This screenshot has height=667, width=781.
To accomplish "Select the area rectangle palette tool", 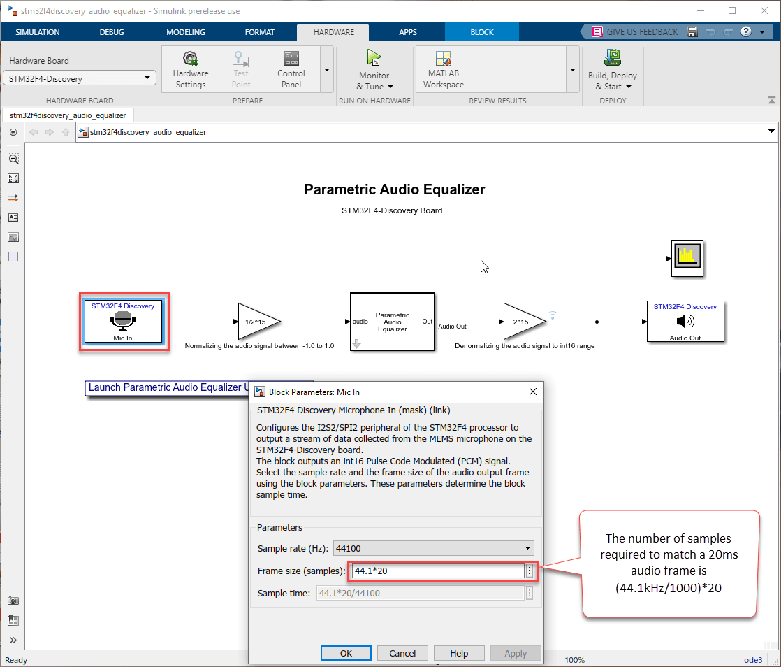I will [13, 257].
